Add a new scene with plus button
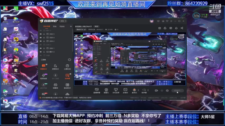Image resolution: width=225 pixels, height=126 pixels. pos(71,26)
